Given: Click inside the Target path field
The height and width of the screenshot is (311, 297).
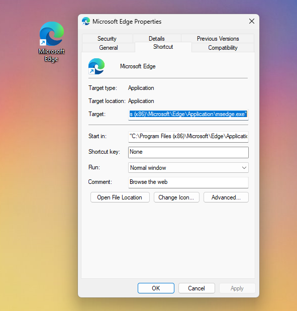Looking at the screenshot, I should 188,115.
